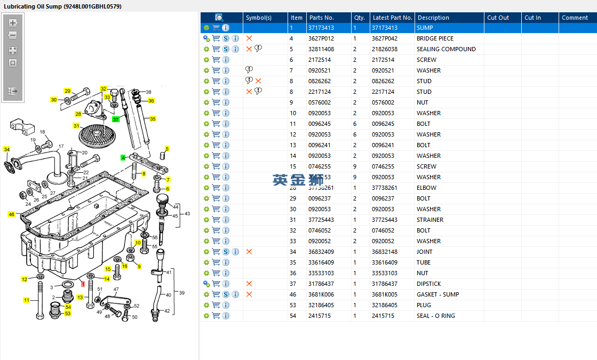Screen dimensions: 597x360
Task: Click the single-square fit view icon
Action: pos(13,63)
